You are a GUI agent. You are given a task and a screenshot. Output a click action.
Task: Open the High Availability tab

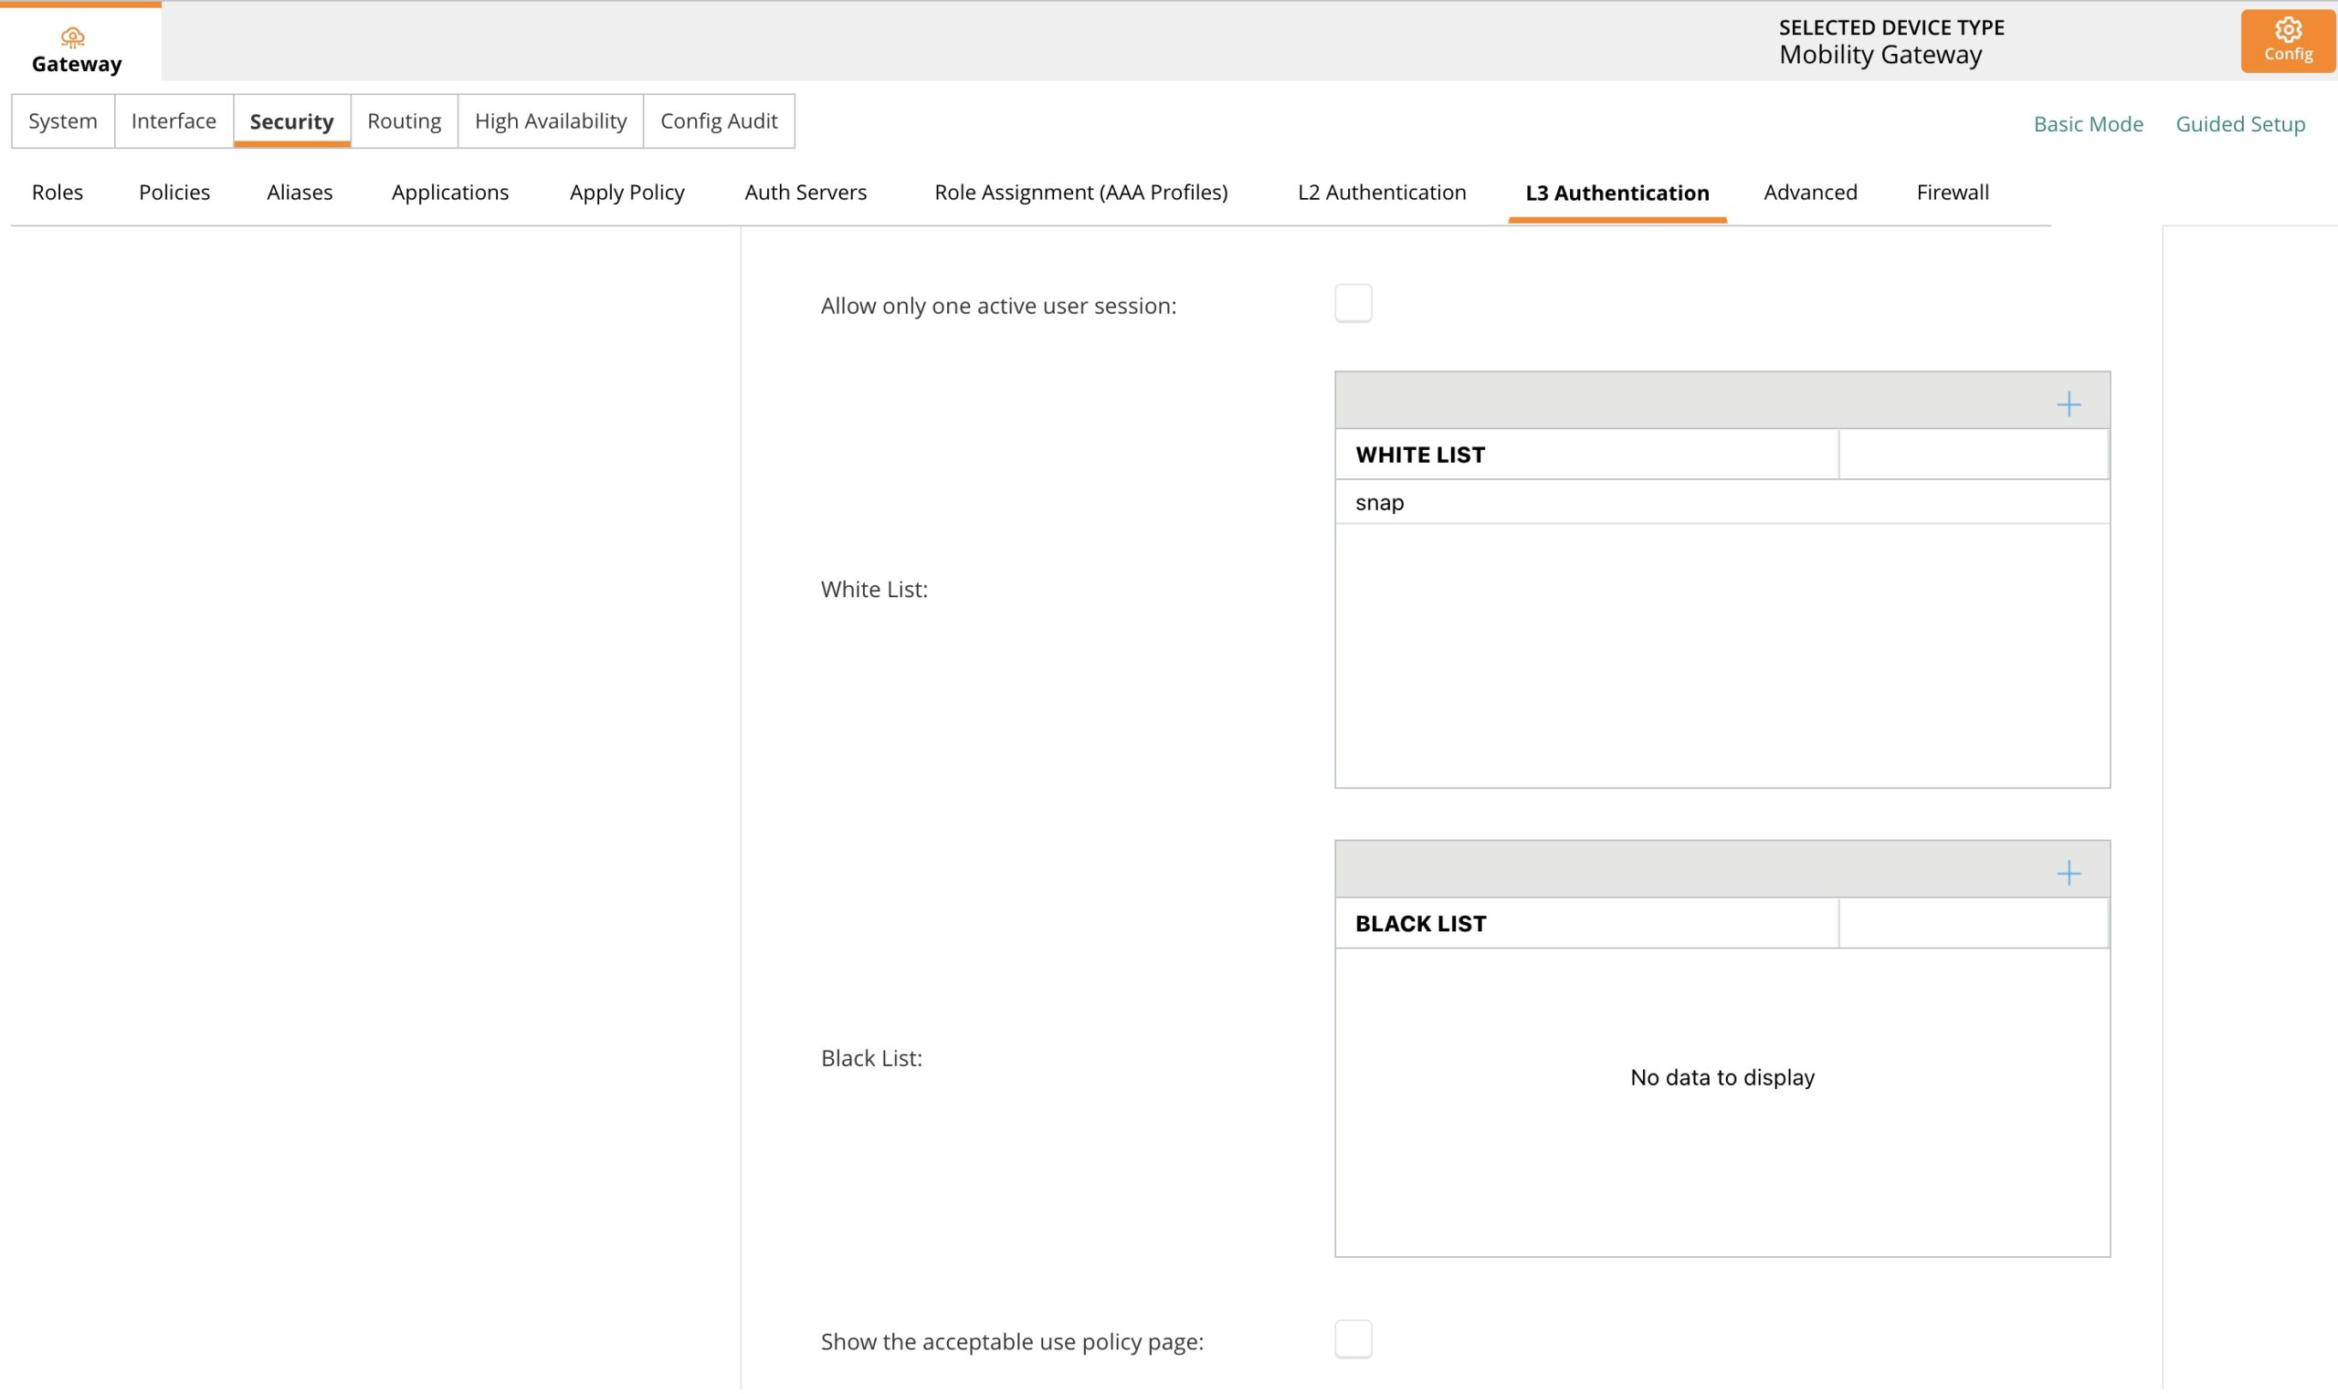point(551,121)
